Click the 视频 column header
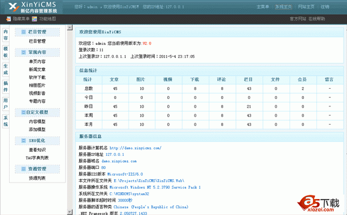The width and height of the screenshot is (347, 215). 168,80
